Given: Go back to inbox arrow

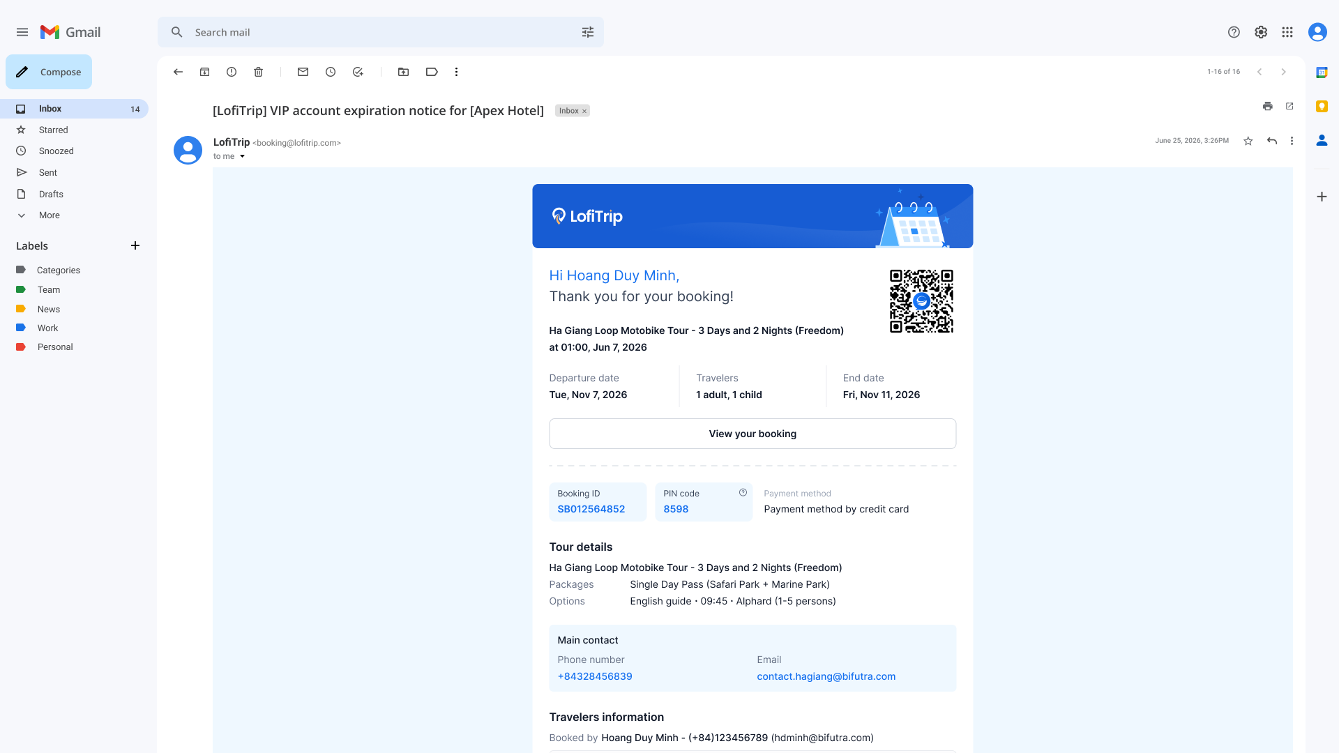Looking at the screenshot, I should [178, 72].
